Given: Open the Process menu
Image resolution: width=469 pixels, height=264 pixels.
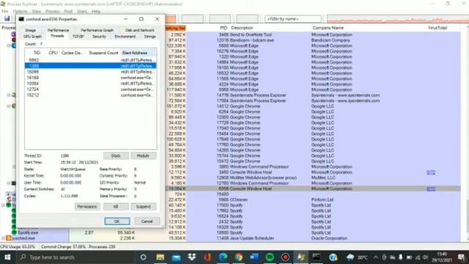Looking at the screenshot, I should point(53,12).
